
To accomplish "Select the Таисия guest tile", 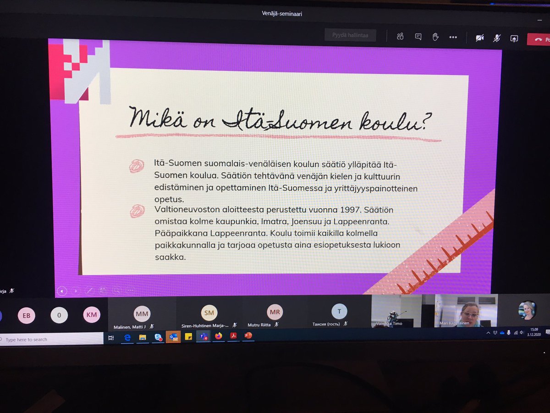I will click(x=339, y=312).
